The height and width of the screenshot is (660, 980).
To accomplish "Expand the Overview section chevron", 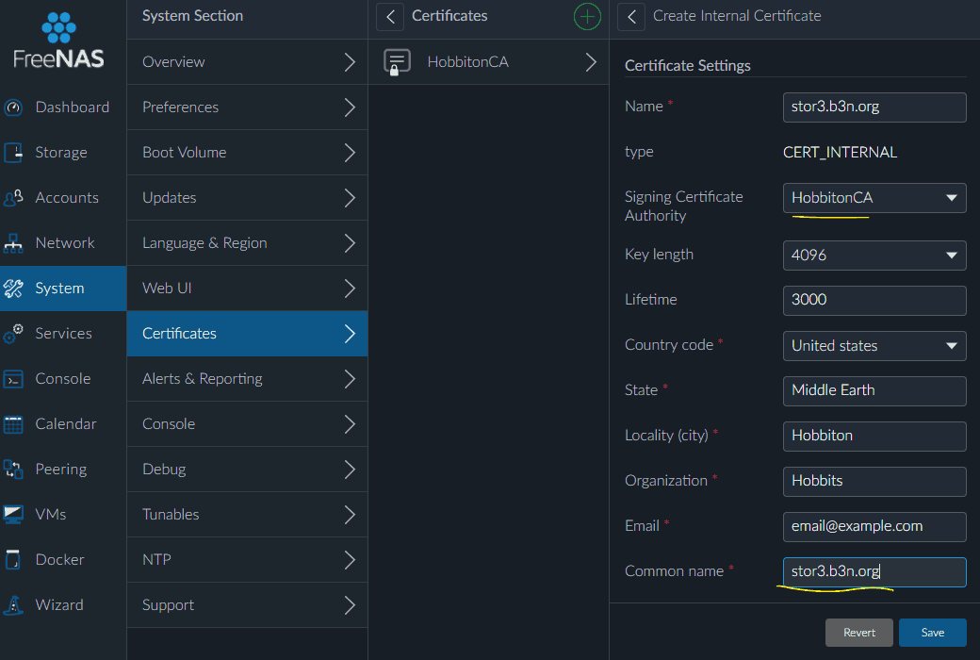I will (x=350, y=62).
